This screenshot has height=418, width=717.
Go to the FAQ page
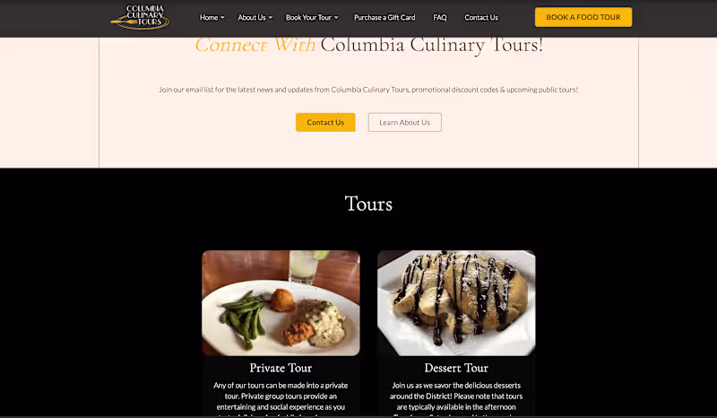click(440, 17)
